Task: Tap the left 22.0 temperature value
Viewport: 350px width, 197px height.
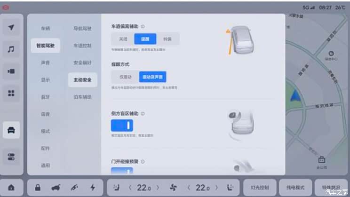Action: pos(144,188)
